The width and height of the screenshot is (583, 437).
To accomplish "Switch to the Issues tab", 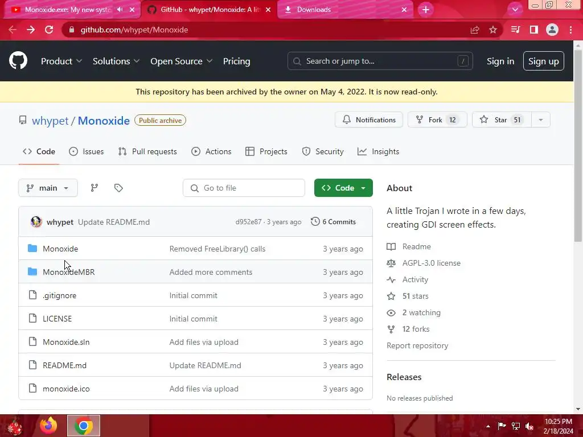I will [87, 151].
